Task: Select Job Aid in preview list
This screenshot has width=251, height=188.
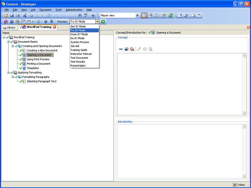Action: click(x=85, y=46)
